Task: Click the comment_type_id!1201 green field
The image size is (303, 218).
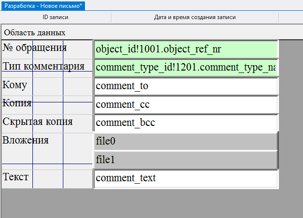Action: [186, 68]
